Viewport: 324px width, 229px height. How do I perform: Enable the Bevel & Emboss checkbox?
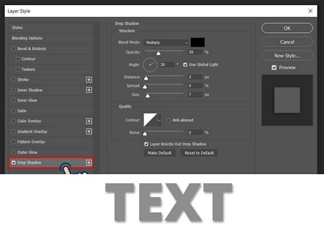13,49
